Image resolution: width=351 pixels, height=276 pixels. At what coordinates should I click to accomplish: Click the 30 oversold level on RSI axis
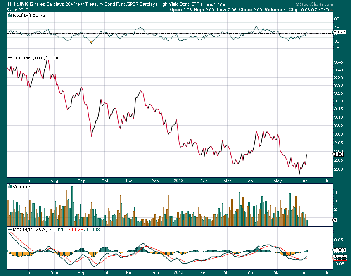tap(337, 41)
